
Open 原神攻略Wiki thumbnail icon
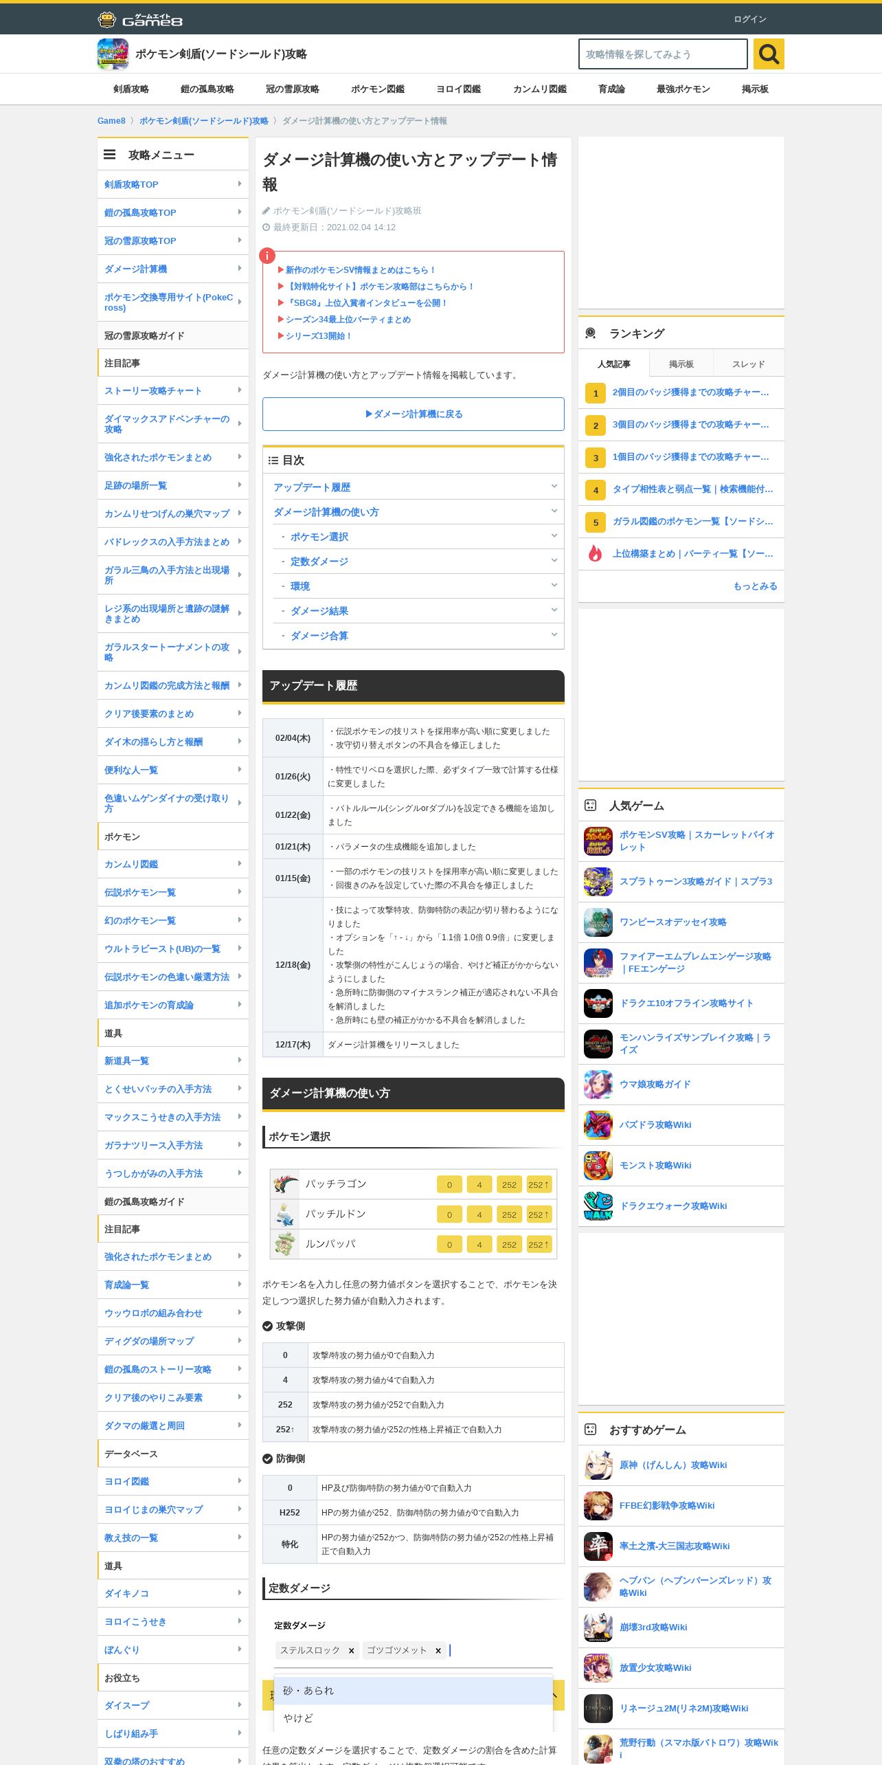[598, 1465]
